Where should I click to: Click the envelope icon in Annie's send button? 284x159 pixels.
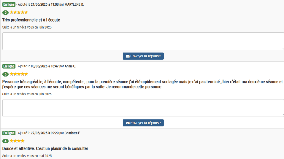tap(128, 123)
